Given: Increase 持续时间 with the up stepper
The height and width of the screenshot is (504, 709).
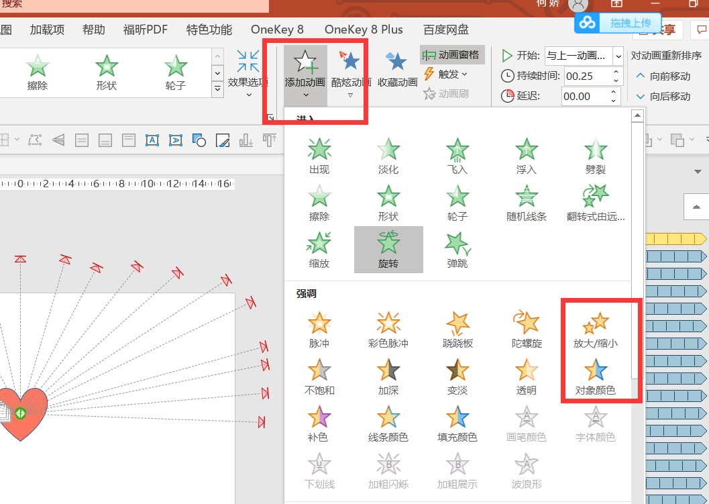Looking at the screenshot, I should [x=615, y=72].
